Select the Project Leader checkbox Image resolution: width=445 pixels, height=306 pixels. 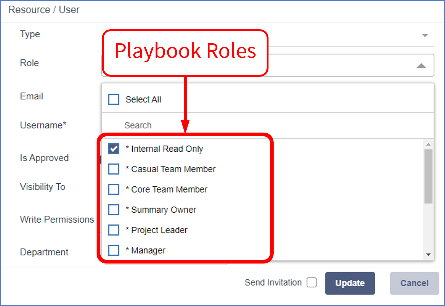coord(114,230)
